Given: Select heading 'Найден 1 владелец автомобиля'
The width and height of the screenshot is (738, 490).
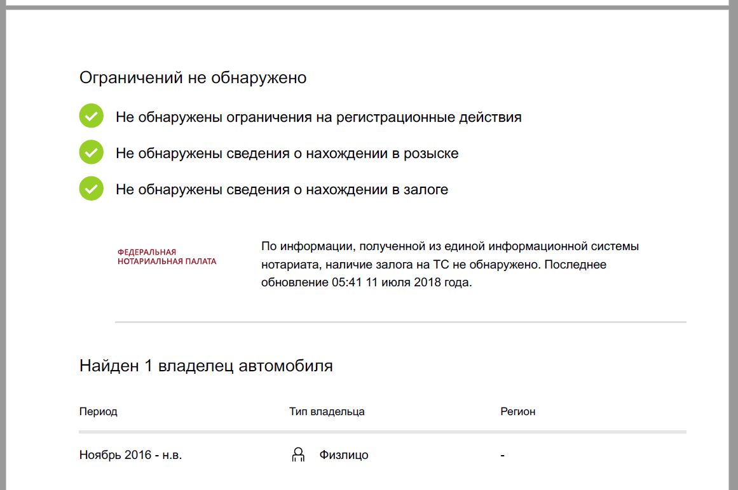Looking at the screenshot, I should coord(206,366).
